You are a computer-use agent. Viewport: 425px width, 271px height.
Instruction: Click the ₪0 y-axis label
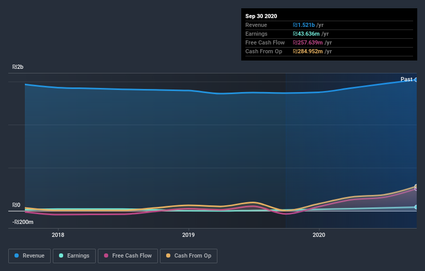tap(16, 205)
